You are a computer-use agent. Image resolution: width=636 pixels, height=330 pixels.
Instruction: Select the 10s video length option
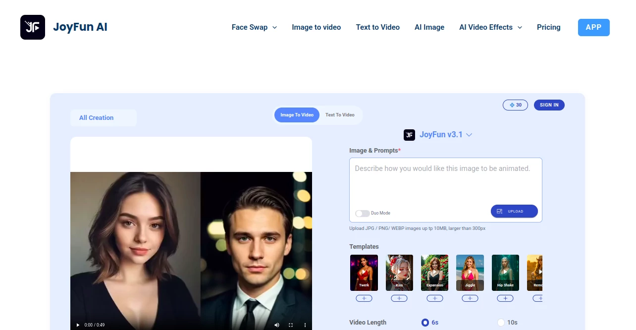(501, 322)
